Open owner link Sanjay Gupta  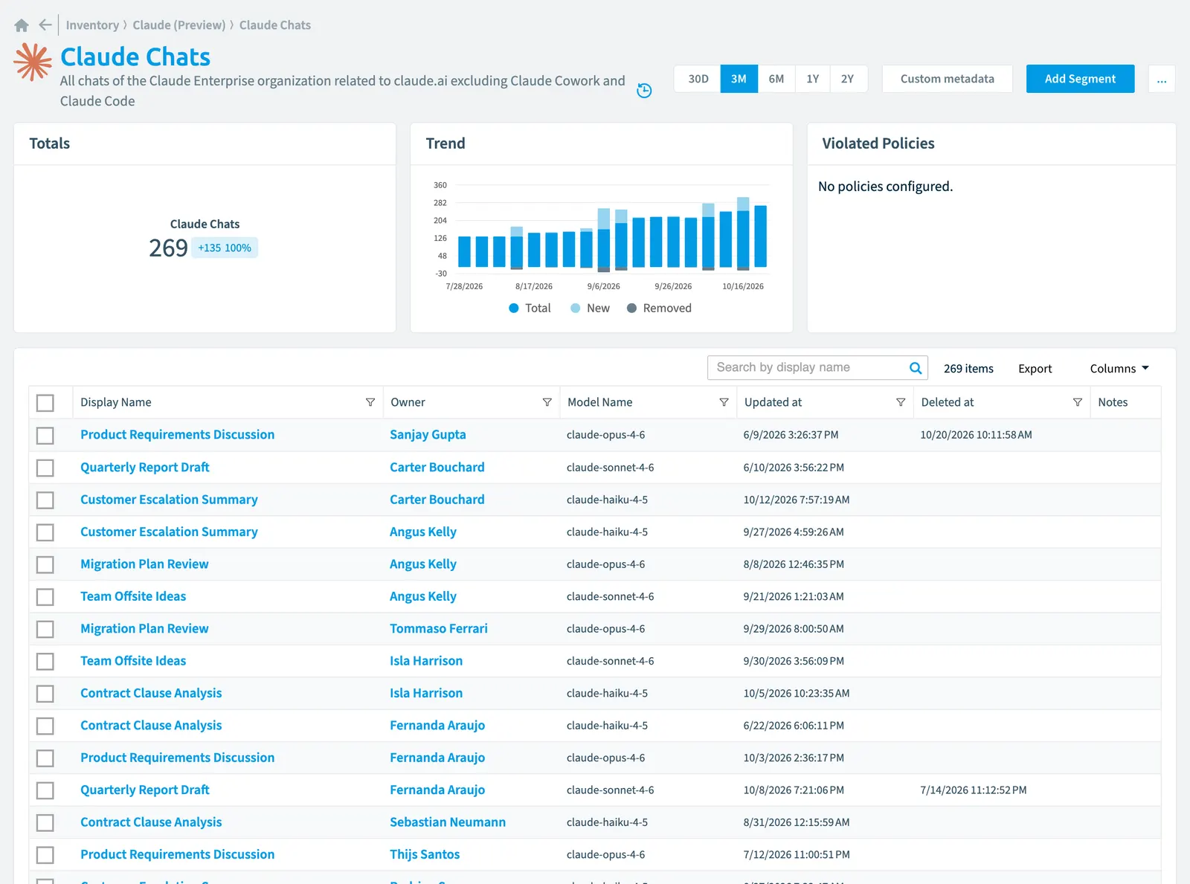click(x=428, y=435)
